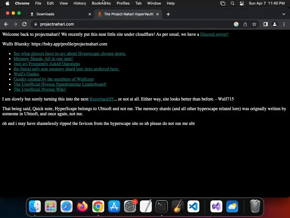Viewport: 290px width, 218px height.
Task: Go back using the browser back arrow
Action: [6, 24]
